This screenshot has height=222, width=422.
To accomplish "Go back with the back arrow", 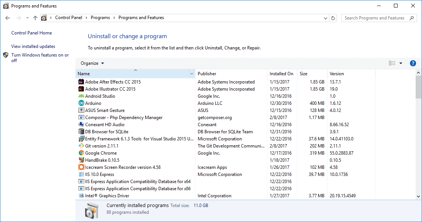I will tap(8, 18).
